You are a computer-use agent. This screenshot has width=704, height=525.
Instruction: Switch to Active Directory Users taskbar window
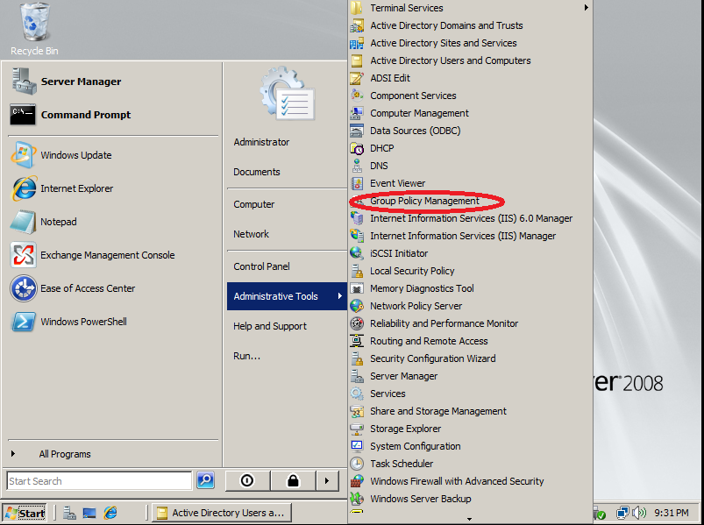tap(222, 513)
